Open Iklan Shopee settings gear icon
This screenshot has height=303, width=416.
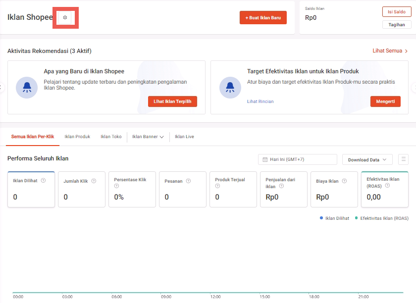pos(65,17)
